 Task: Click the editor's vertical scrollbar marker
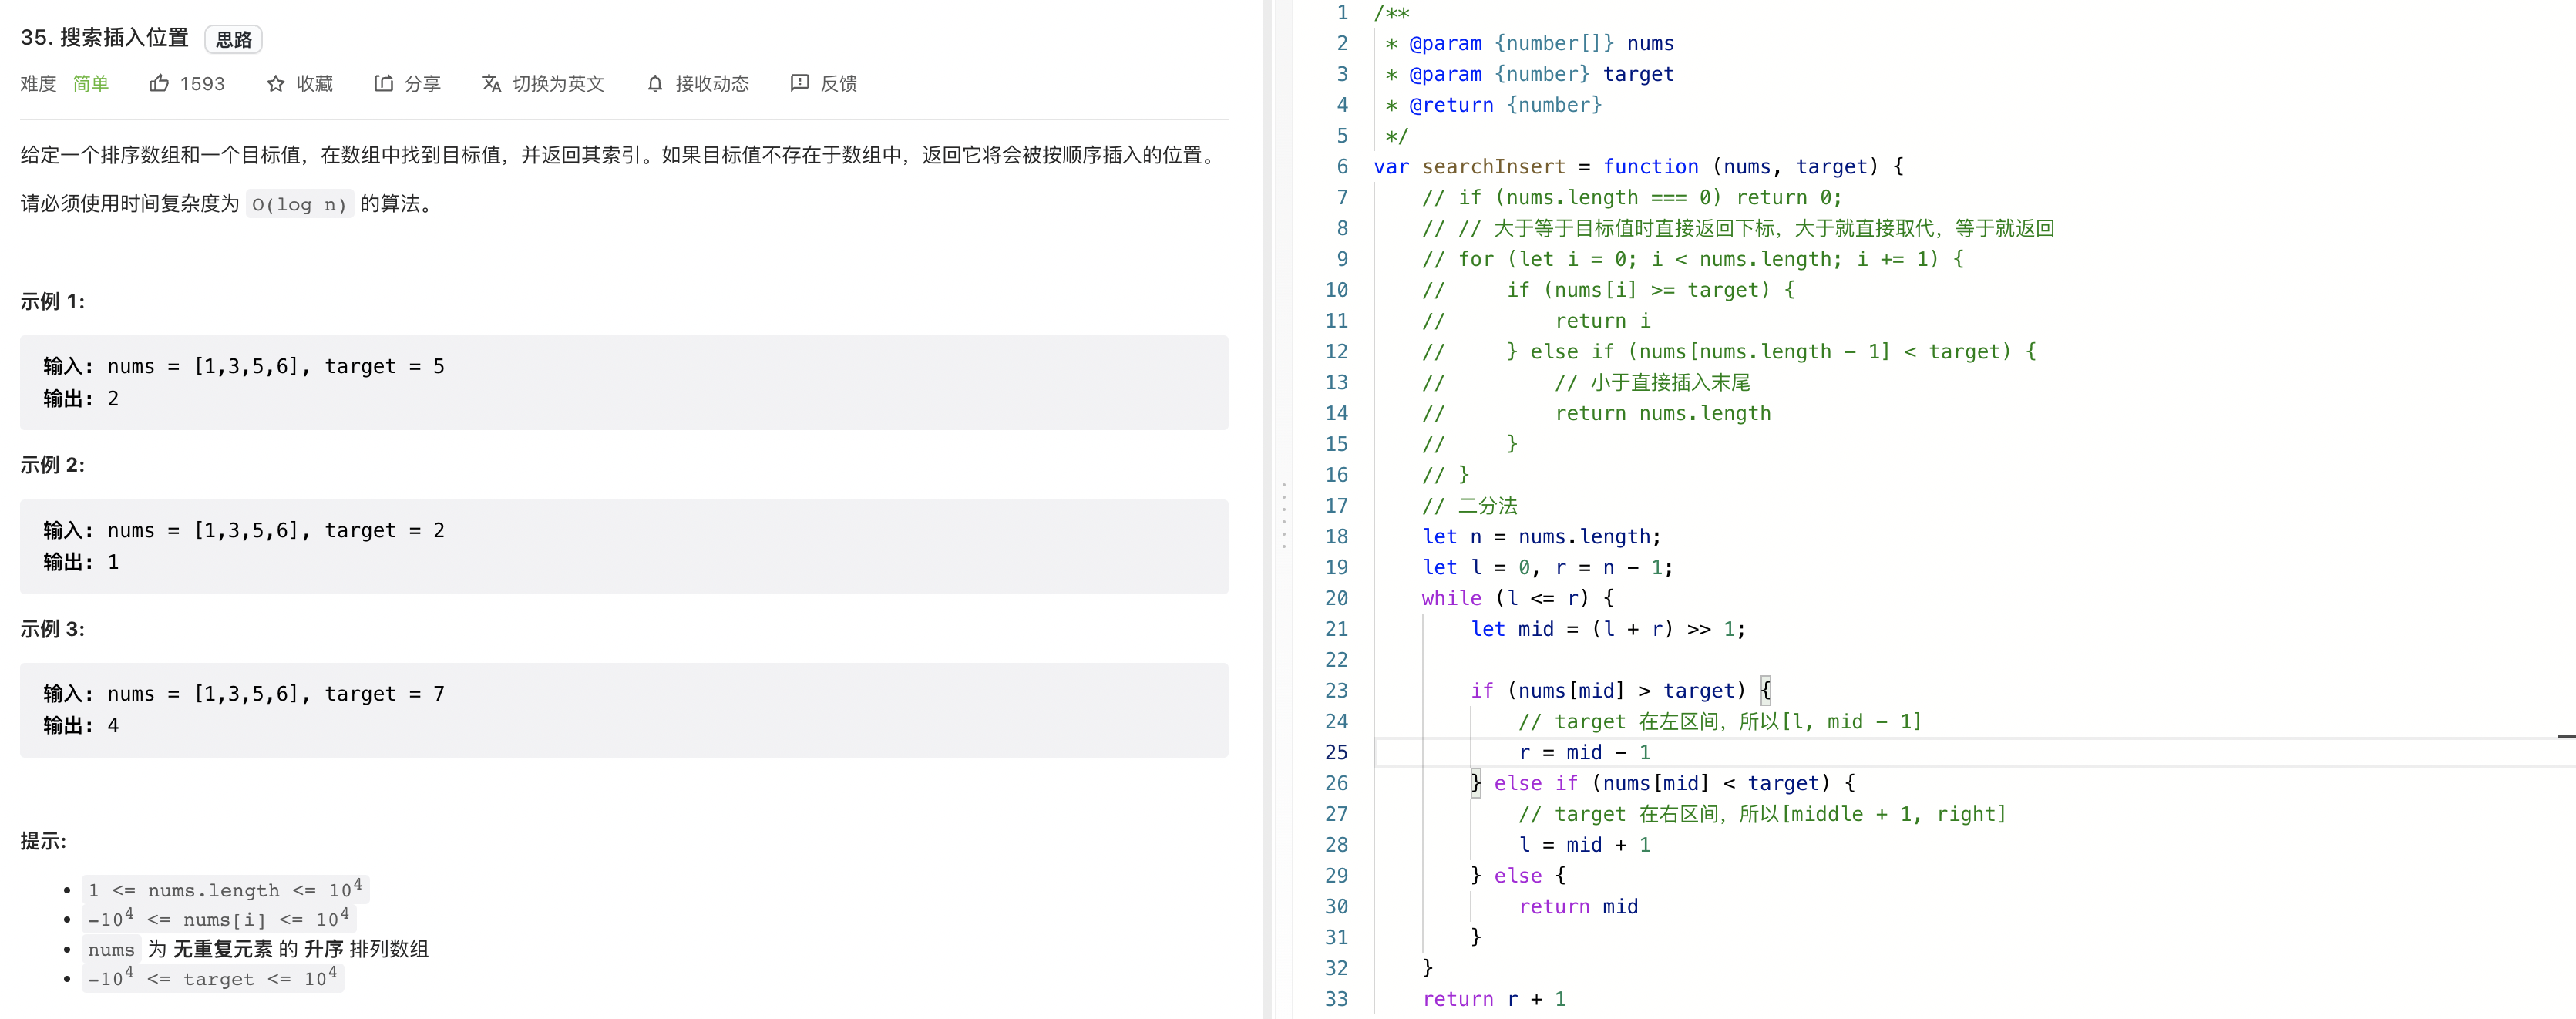click(x=2566, y=737)
